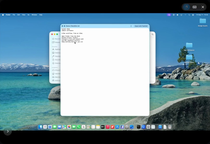Open AirDrop in Finder sidebar
This screenshot has height=144, width=210.
tap(56, 81)
